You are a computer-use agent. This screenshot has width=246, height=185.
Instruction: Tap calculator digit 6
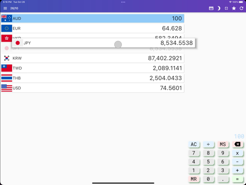(223, 161)
